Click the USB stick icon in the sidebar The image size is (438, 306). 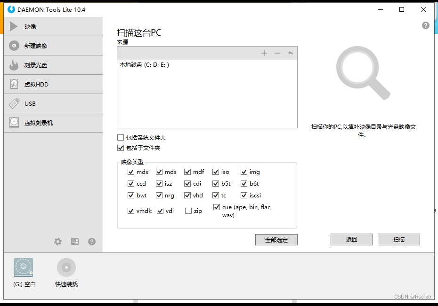[x=14, y=103]
